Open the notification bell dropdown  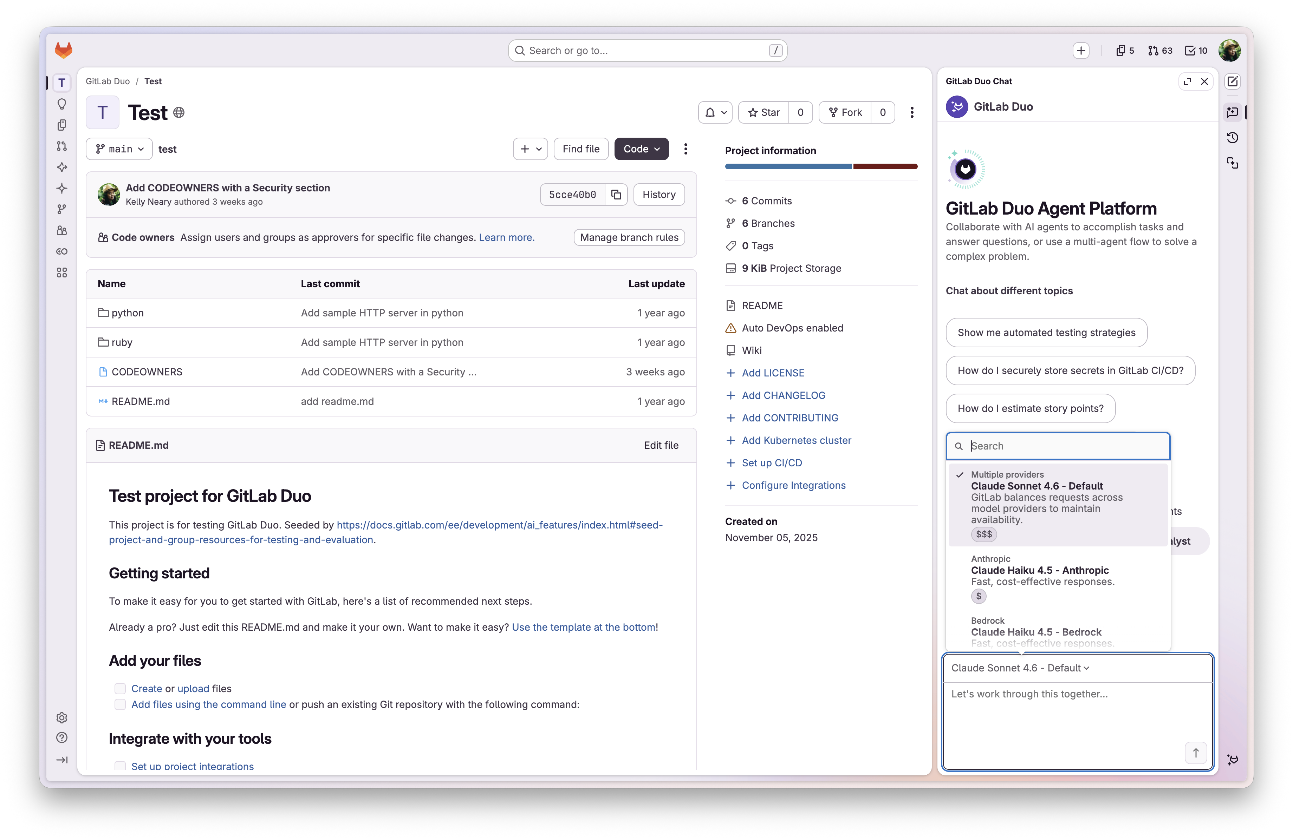pos(715,112)
